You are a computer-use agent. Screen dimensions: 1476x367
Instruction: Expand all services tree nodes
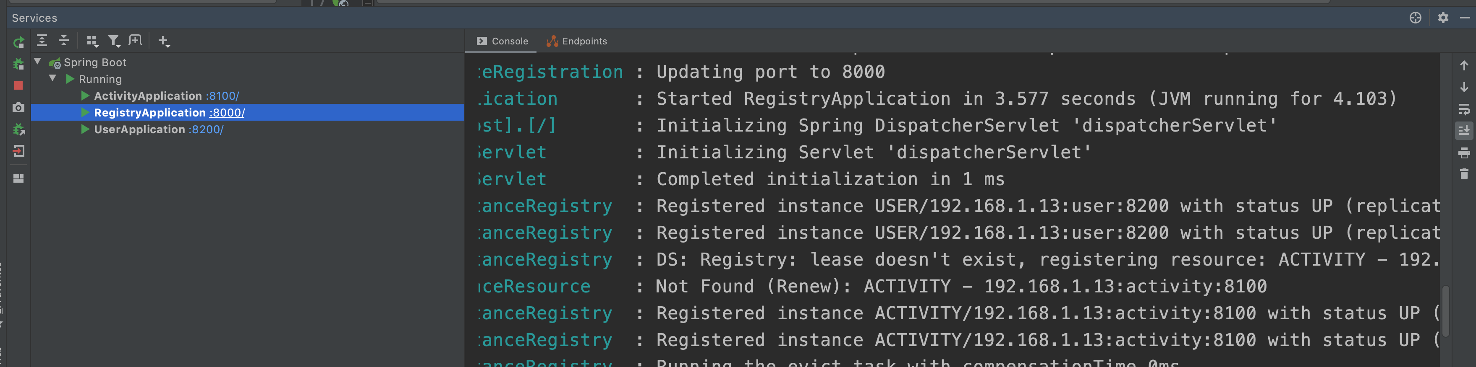click(42, 41)
